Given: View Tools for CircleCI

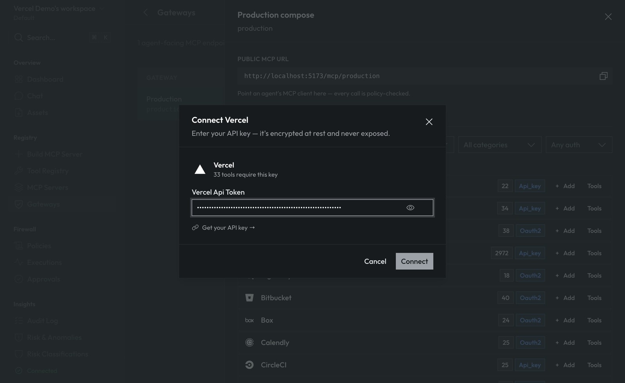Looking at the screenshot, I should [594, 365].
